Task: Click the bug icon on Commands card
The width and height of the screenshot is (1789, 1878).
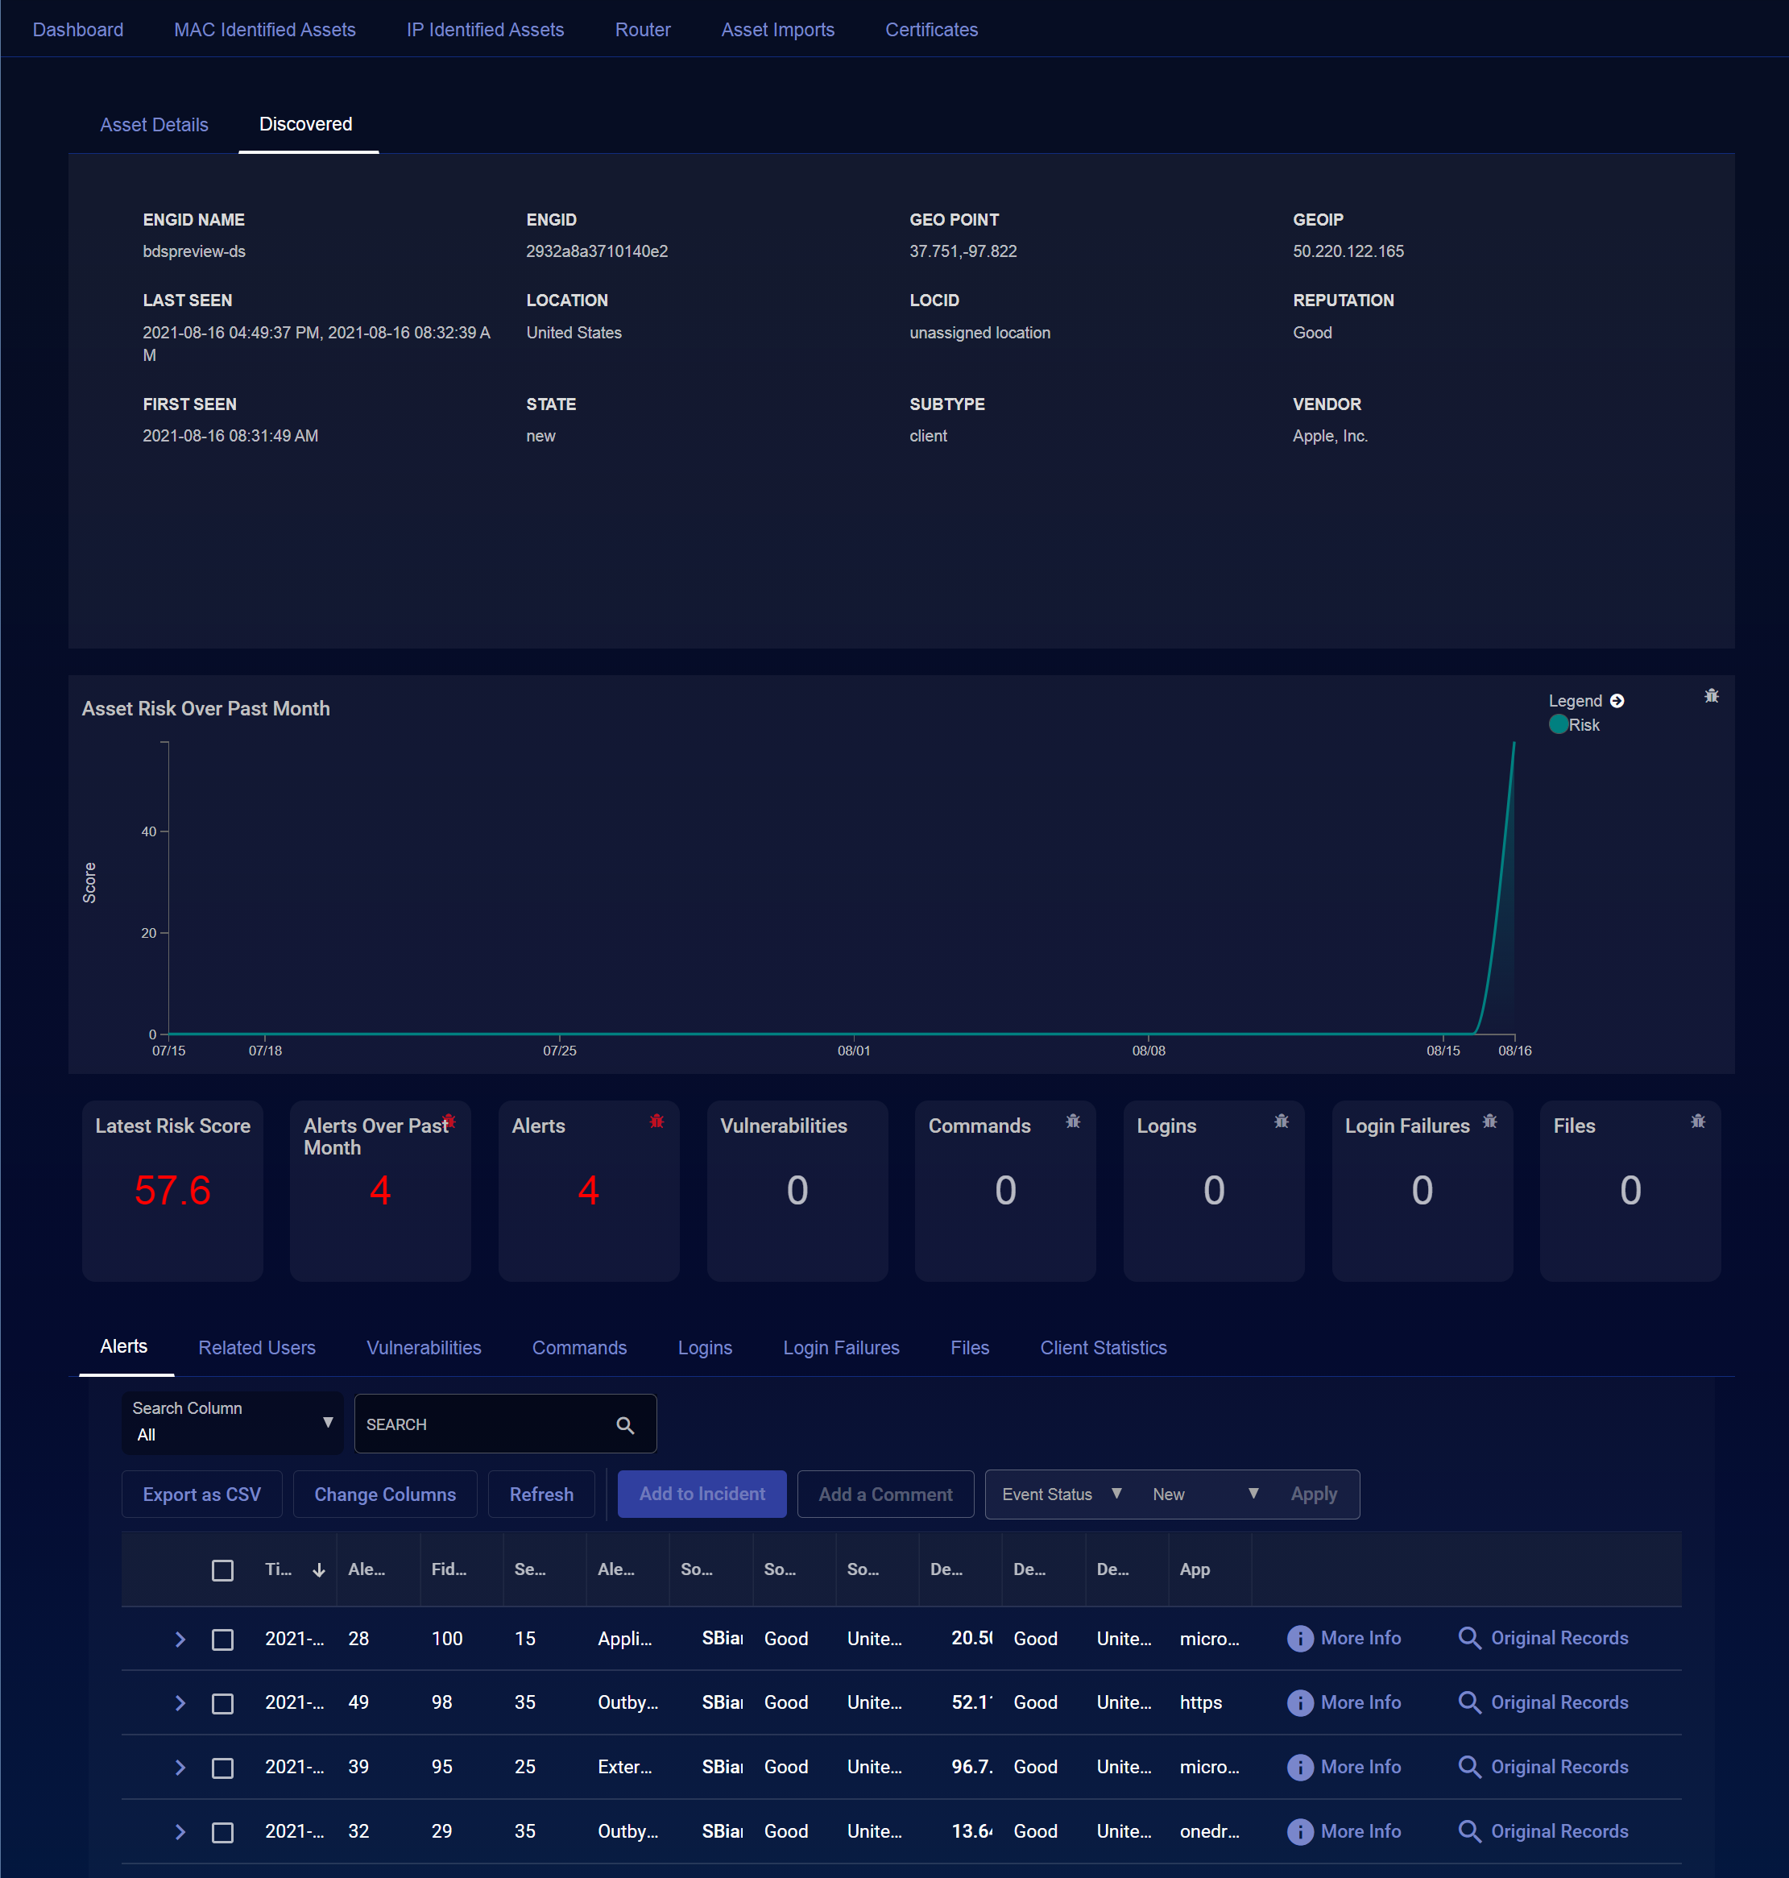Action: click(x=1073, y=1121)
